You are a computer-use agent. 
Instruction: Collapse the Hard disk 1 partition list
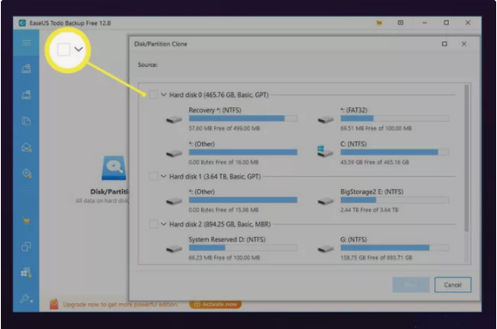point(163,176)
